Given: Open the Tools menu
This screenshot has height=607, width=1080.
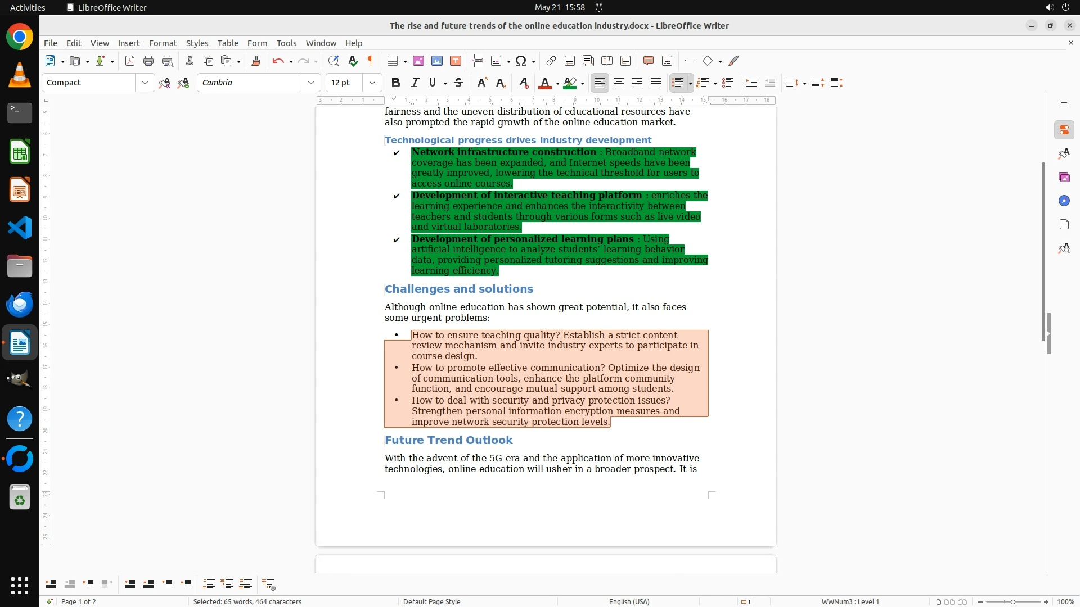Looking at the screenshot, I should pos(286,43).
